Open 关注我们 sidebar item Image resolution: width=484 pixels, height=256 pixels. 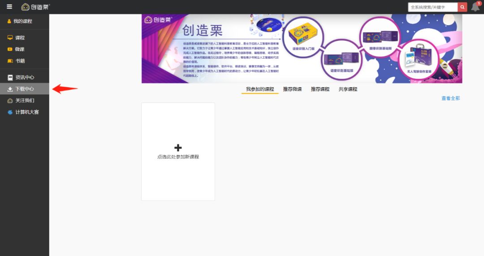tap(24, 101)
